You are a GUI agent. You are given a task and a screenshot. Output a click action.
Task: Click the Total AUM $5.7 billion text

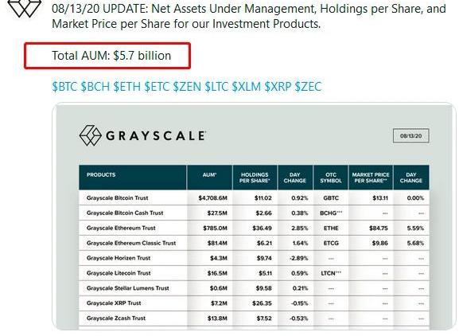(111, 56)
